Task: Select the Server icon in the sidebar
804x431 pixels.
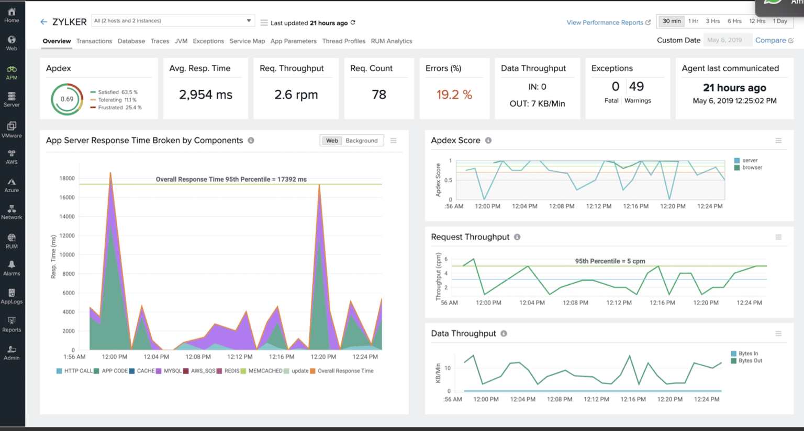Action: click(12, 99)
